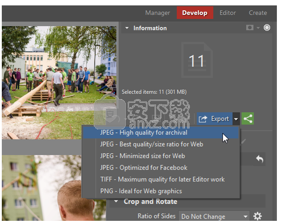Choose JPEG - High quality for archival
Screen dimensions: 285x224
coord(161,133)
